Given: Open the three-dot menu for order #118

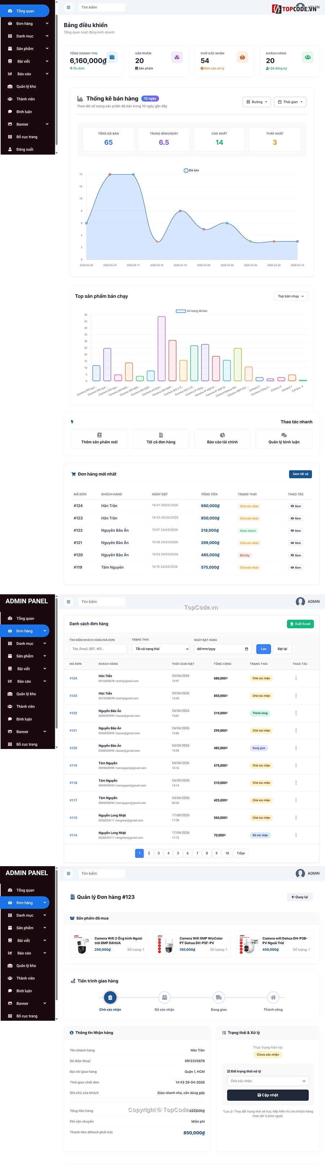Looking at the screenshot, I should coord(296,783).
